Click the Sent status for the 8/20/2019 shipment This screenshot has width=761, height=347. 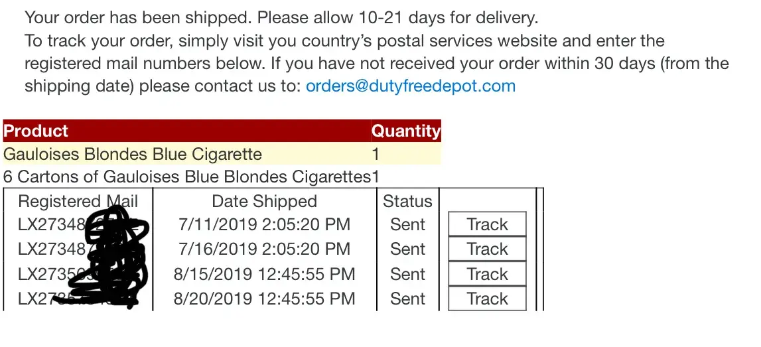pos(407,299)
